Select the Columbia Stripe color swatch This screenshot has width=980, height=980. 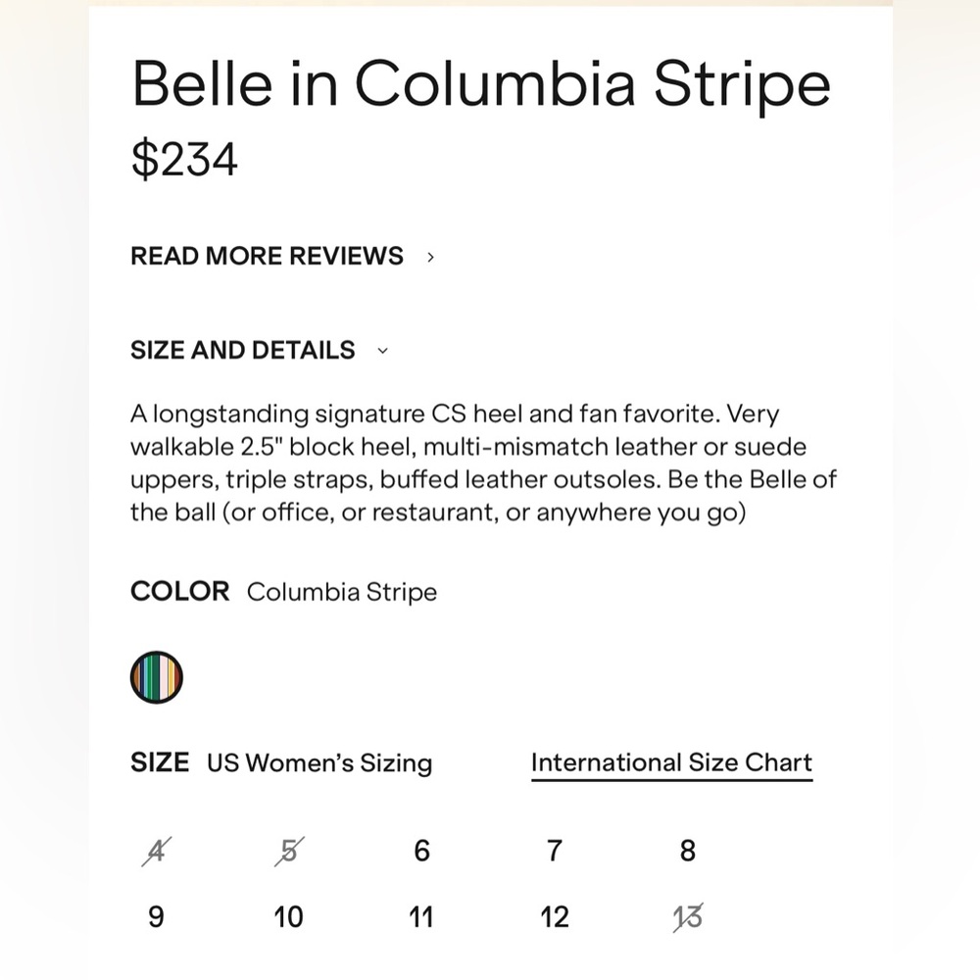tap(156, 677)
